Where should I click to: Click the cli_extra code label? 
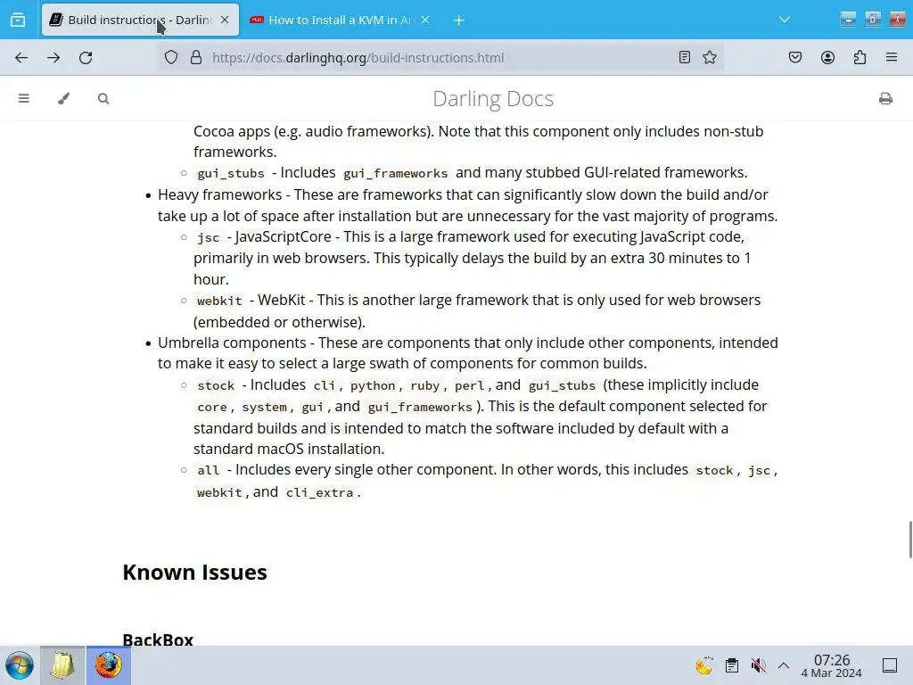click(319, 492)
